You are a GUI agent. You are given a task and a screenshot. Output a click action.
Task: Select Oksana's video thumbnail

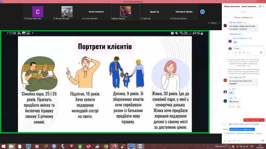pos(67,12)
